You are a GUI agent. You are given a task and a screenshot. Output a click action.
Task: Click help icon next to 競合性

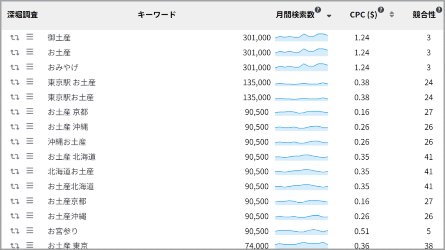439,10
